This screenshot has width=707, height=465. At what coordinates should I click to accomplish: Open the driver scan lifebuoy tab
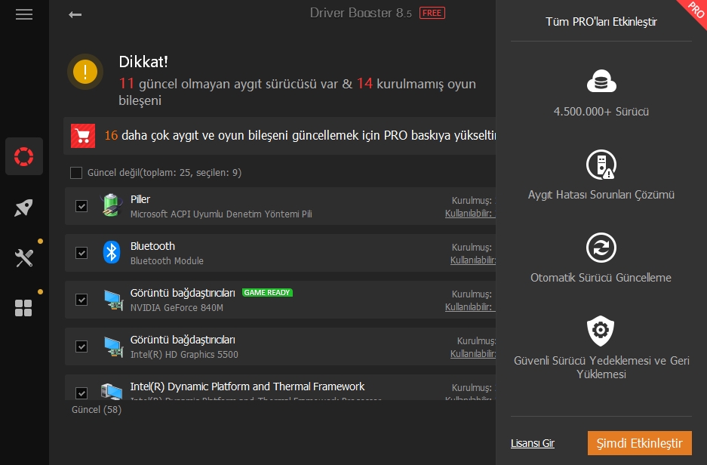tap(24, 156)
